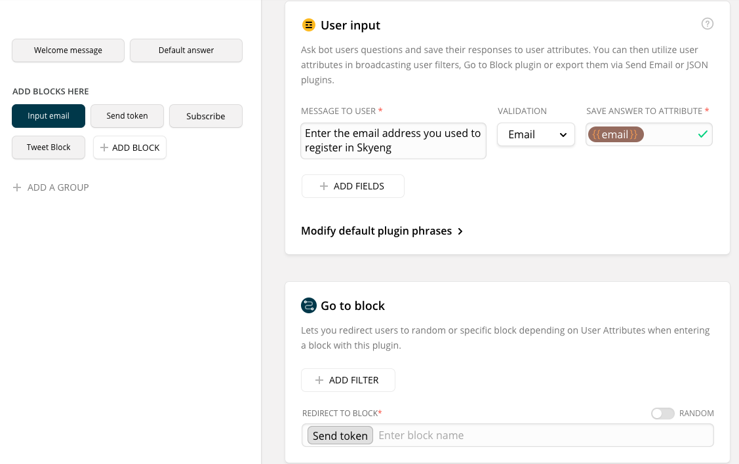Open the User input help icon
The width and height of the screenshot is (739, 464).
click(x=707, y=24)
